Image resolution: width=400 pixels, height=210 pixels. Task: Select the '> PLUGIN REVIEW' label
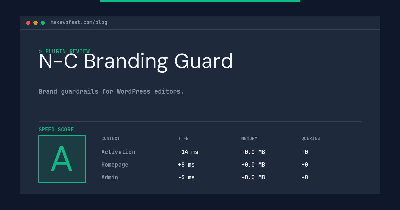(64, 51)
